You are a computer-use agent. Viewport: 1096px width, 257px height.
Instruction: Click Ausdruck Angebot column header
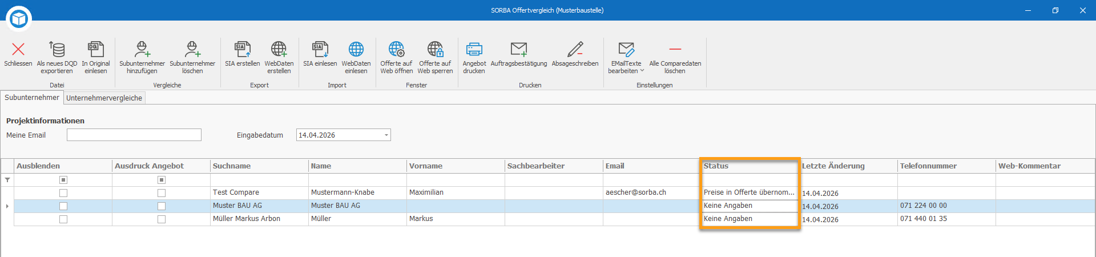click(161, 166)
